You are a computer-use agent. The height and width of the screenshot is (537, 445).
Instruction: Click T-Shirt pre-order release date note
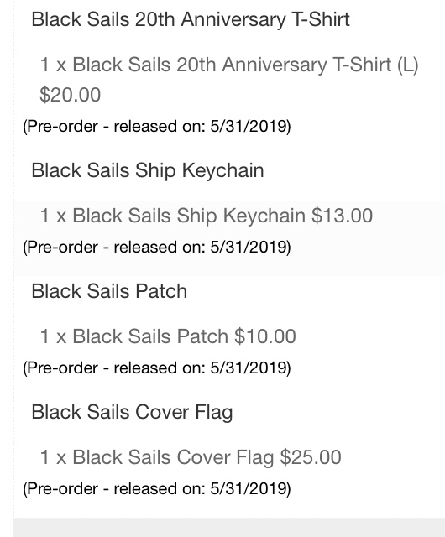click(x=157, y=127)
